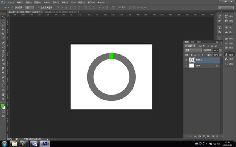Open the Channels panel from dock
236x147 pixels.
[x=229, y=59]
